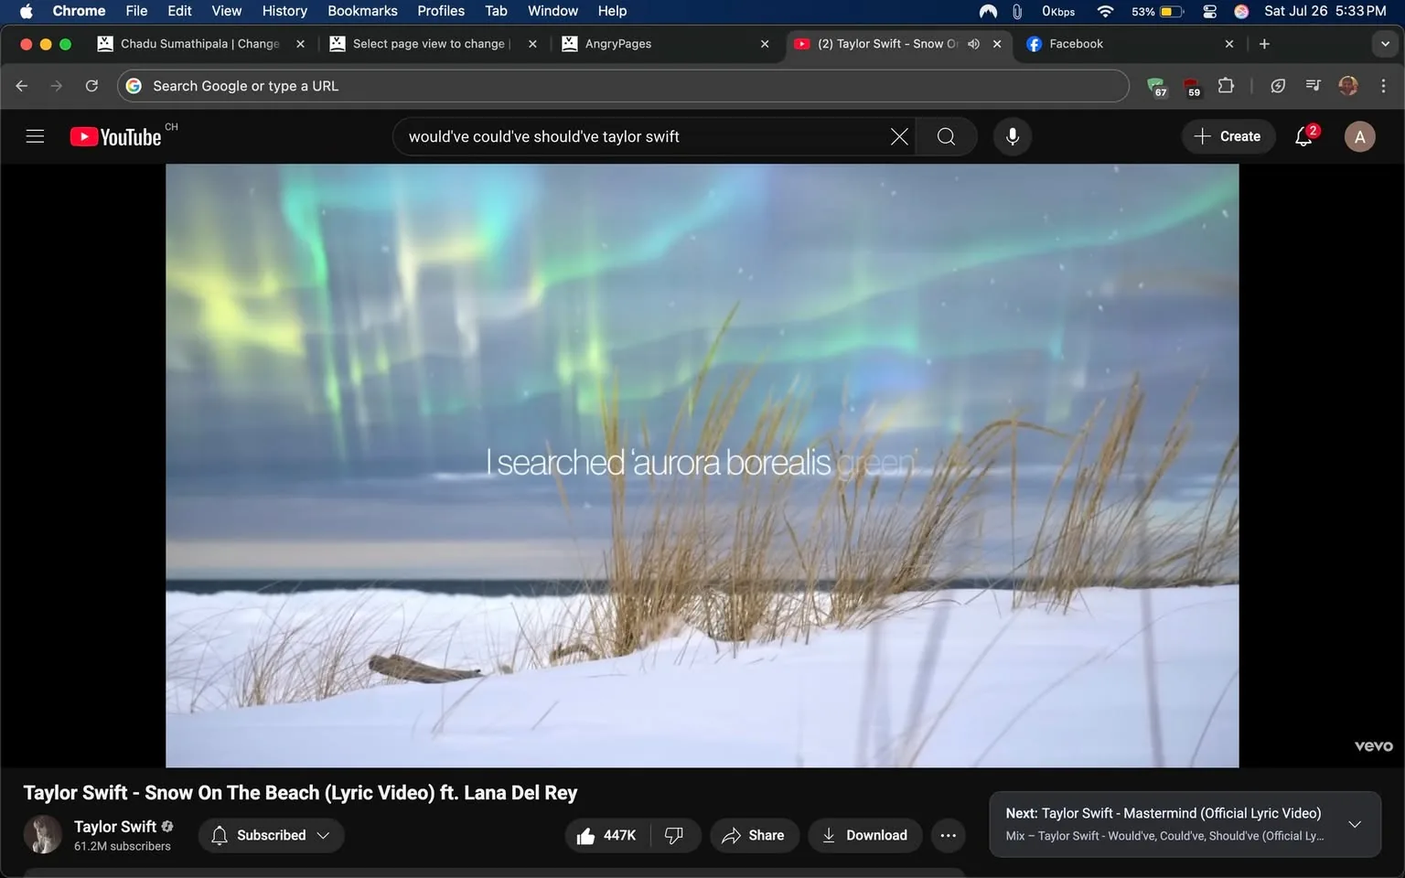The height and width of the screenshot is (878, 1405).
Task: Toggle the dislike on this video
Action: point(674,835)
